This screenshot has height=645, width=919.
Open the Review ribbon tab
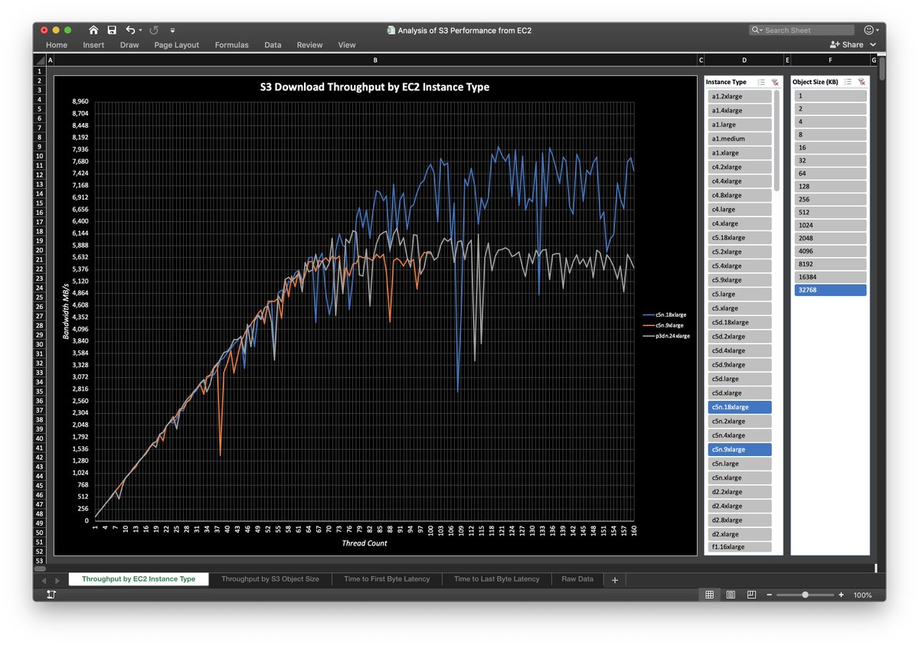(x=309, y=45)
